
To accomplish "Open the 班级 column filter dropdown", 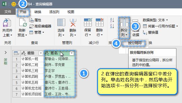I will click(41, 53).
